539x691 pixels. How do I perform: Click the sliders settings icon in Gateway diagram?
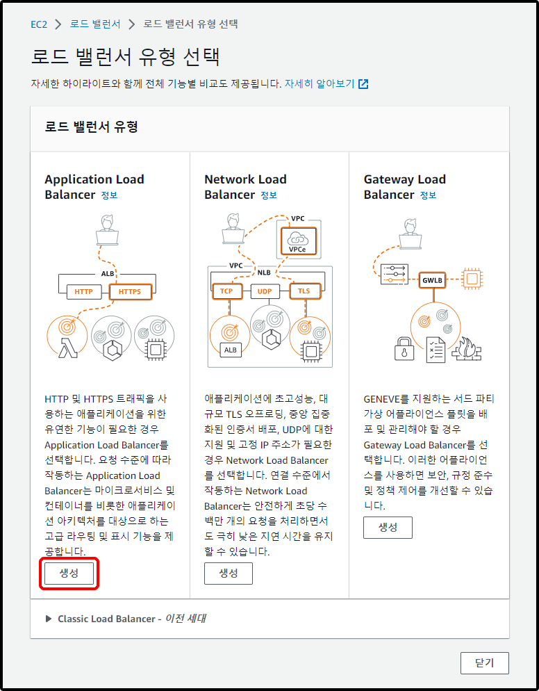394,274
